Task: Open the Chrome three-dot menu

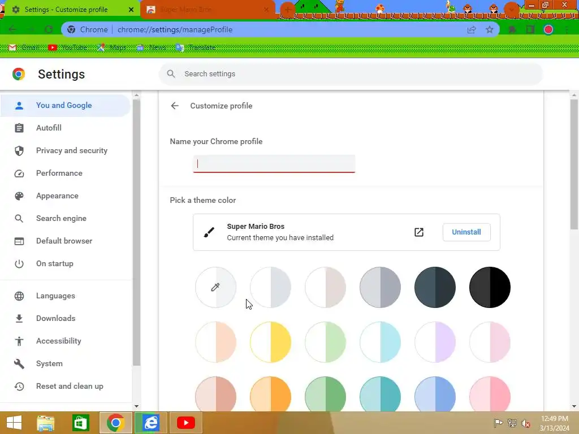Action: [x=567, y=29]
